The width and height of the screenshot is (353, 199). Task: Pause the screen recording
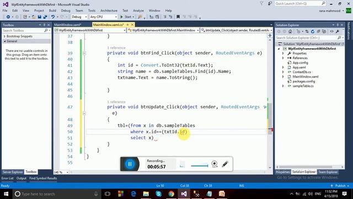pos(130,164)
